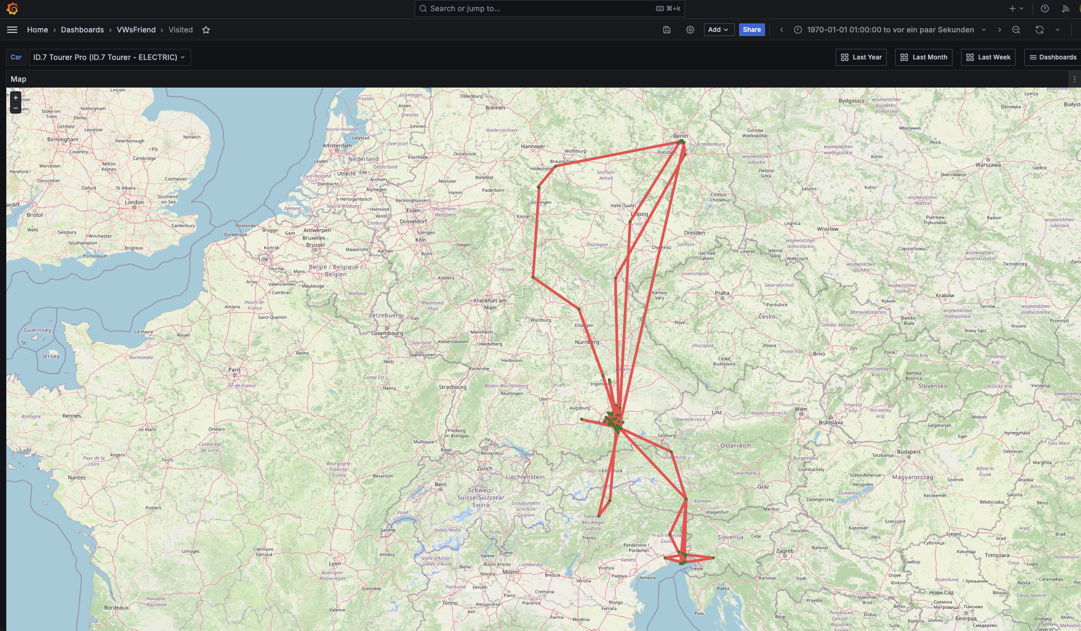Click the blue Share button

(x=751, y=30)
